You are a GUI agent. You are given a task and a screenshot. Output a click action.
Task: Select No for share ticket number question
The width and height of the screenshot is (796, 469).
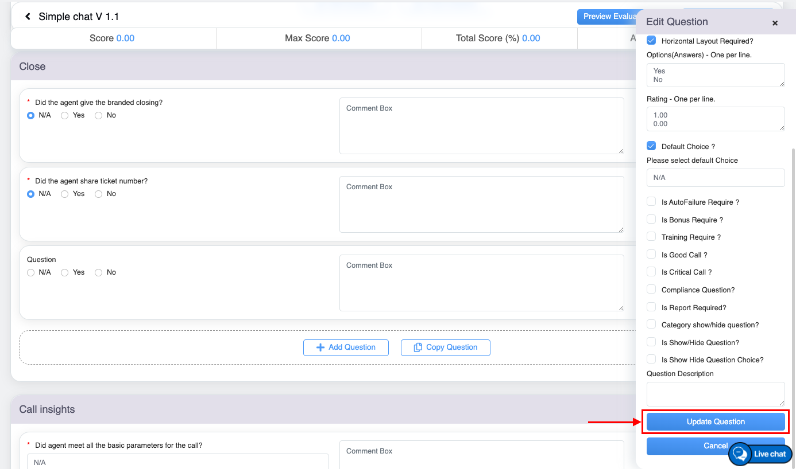pos(99,194)
